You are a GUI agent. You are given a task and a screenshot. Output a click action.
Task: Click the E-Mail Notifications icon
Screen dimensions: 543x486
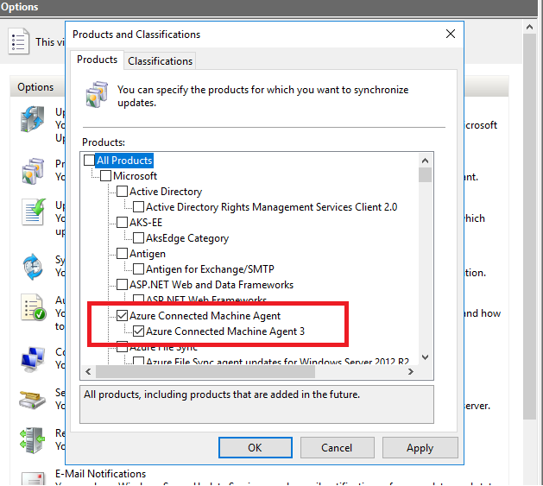click(33, 479)
